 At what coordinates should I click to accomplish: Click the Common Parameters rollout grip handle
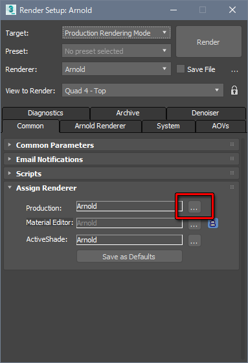232,145
